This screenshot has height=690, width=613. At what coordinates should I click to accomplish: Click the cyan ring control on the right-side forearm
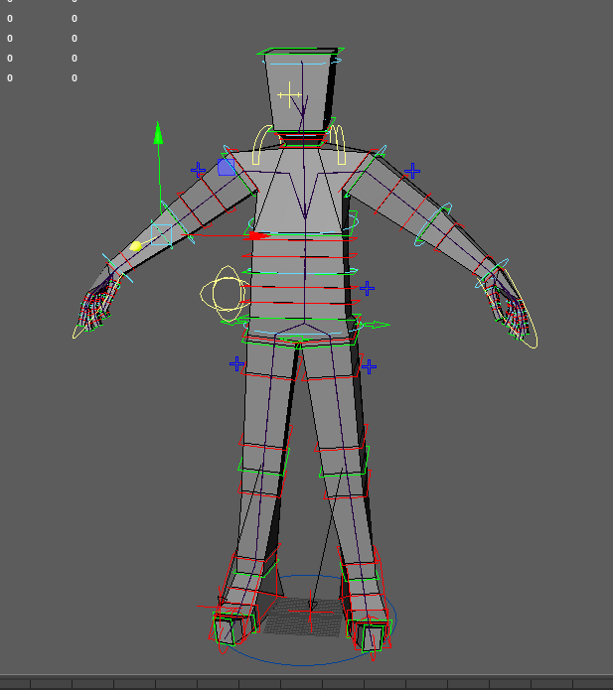433,225
